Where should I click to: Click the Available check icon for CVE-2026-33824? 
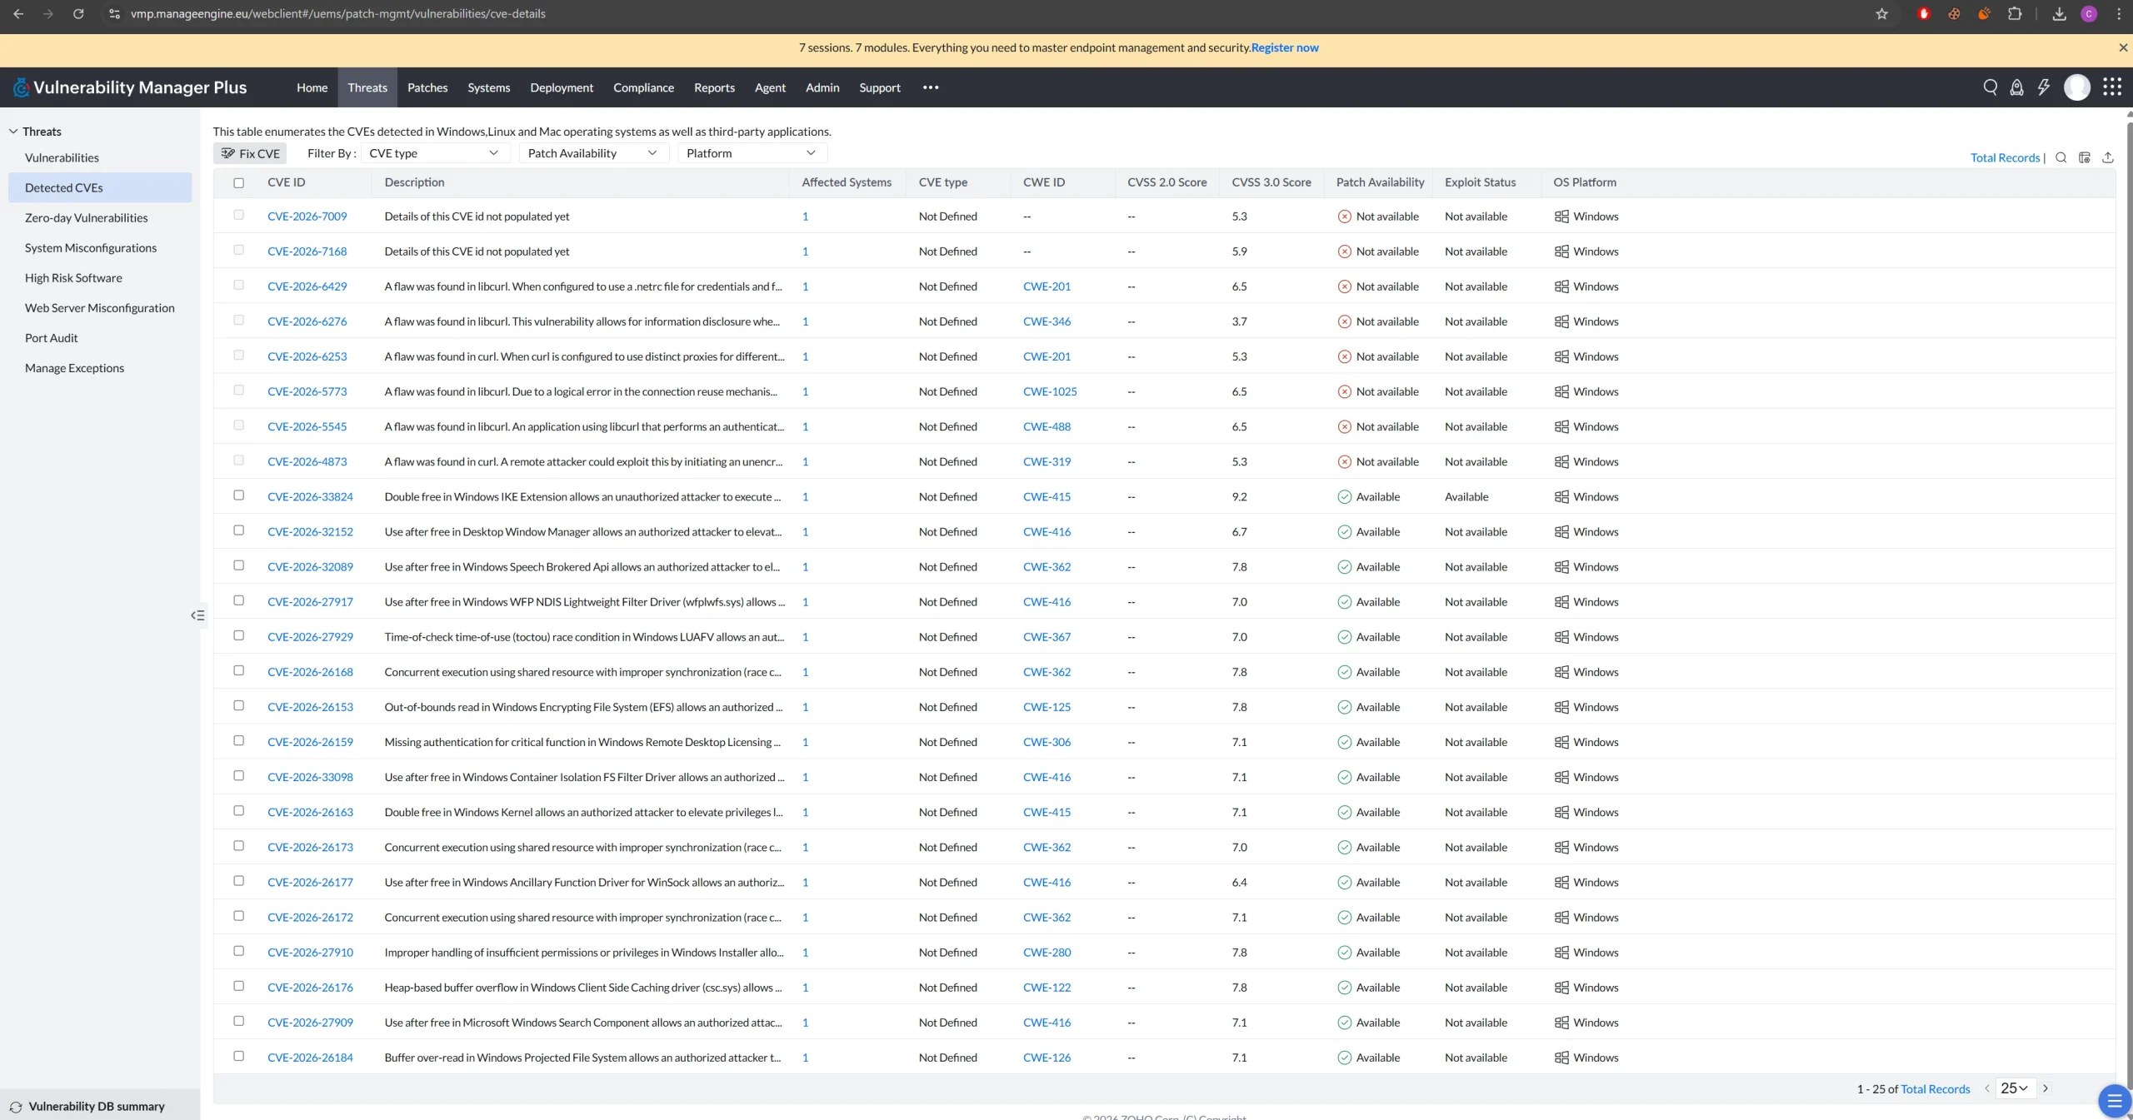click(x=1344, y=497)
